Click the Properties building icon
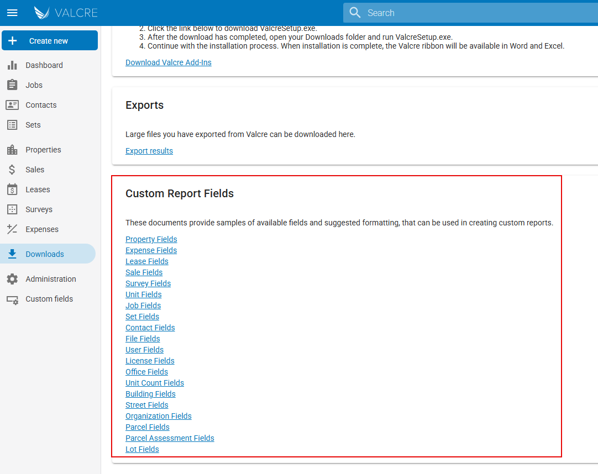 [12, 150]
